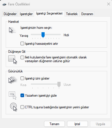Viewport: 112px width, 128px height.
Task: Check the Düğmeye Git snap-to option
Action: (x=22, y=57)
